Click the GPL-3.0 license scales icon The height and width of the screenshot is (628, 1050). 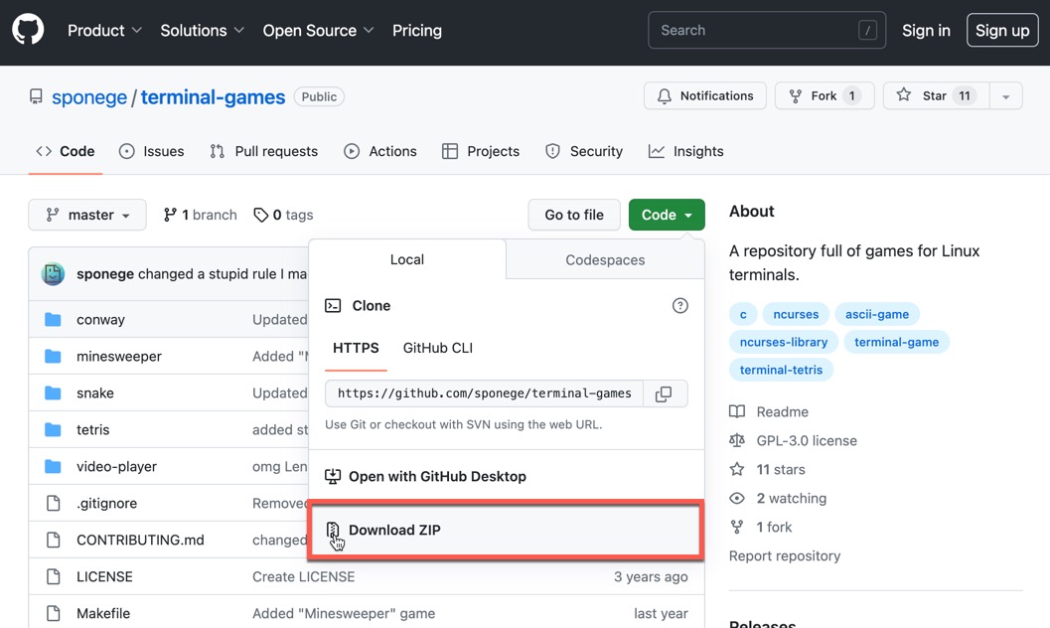coord(737,440)
